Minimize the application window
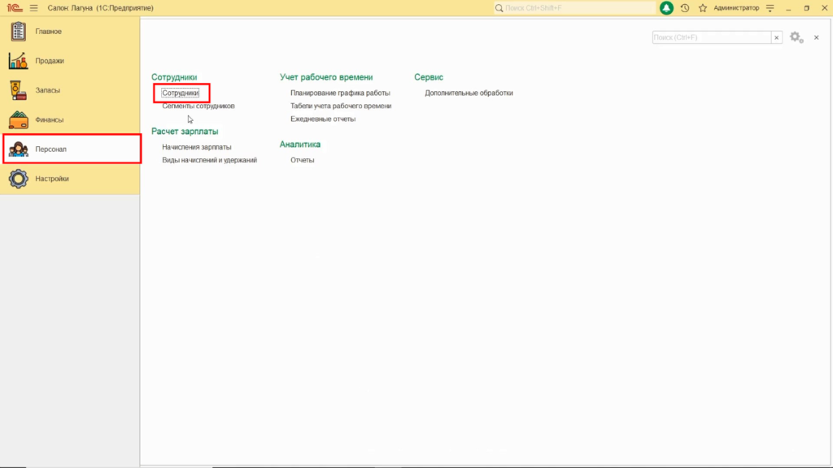The width and height of the screenshot is (833, 468). (788, 8)
